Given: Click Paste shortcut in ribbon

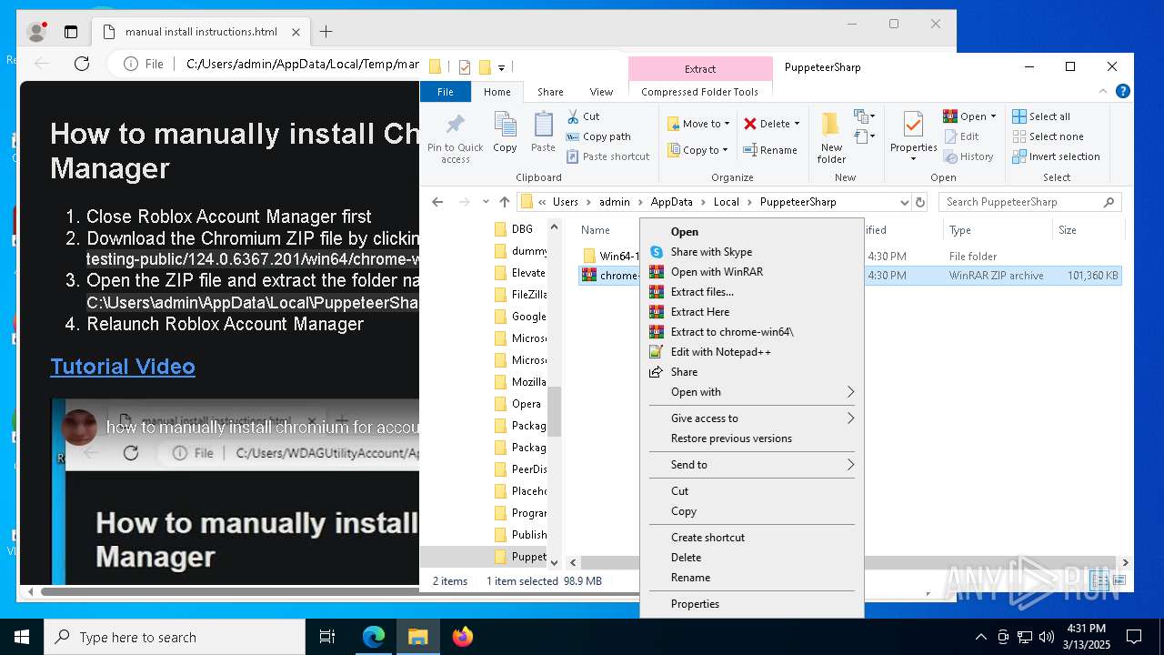Looking at the screenshot, I should coord(607,156).
